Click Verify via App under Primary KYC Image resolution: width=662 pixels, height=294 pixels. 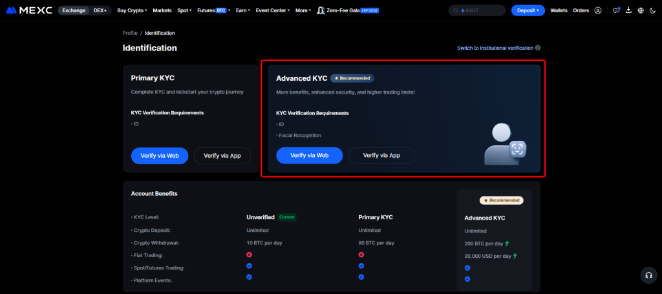[x=222, y=155]
